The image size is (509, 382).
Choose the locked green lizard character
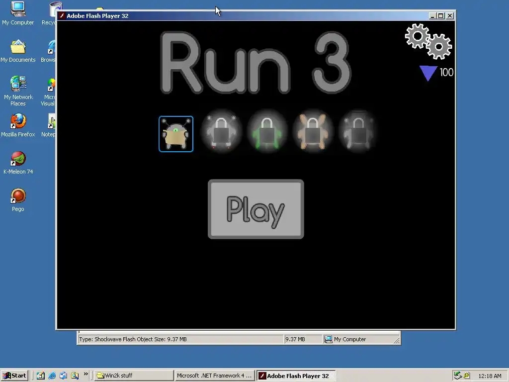pyautogui.click(x=267, y=132)
